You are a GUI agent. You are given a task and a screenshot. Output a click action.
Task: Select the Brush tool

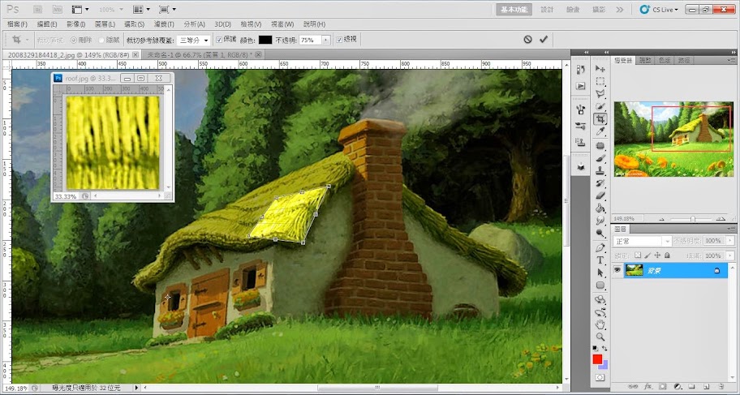[600, 158]
